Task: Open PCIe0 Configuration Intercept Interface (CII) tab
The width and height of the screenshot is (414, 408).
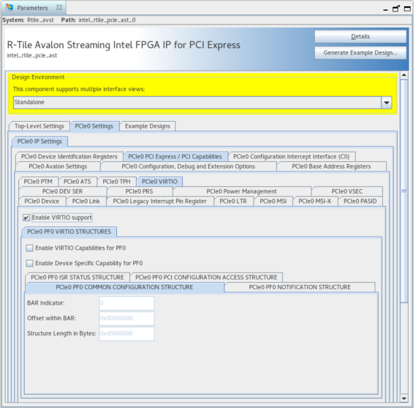Action: [x=291, y=156]
